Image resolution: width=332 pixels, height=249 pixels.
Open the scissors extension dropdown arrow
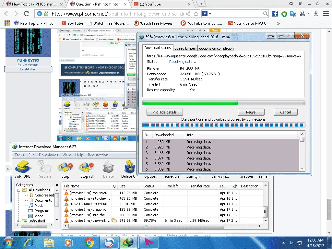(x=309, y=14)
